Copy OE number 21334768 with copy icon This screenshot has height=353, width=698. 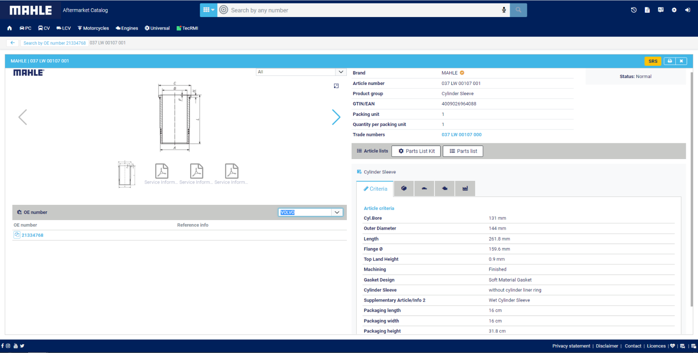17,235
